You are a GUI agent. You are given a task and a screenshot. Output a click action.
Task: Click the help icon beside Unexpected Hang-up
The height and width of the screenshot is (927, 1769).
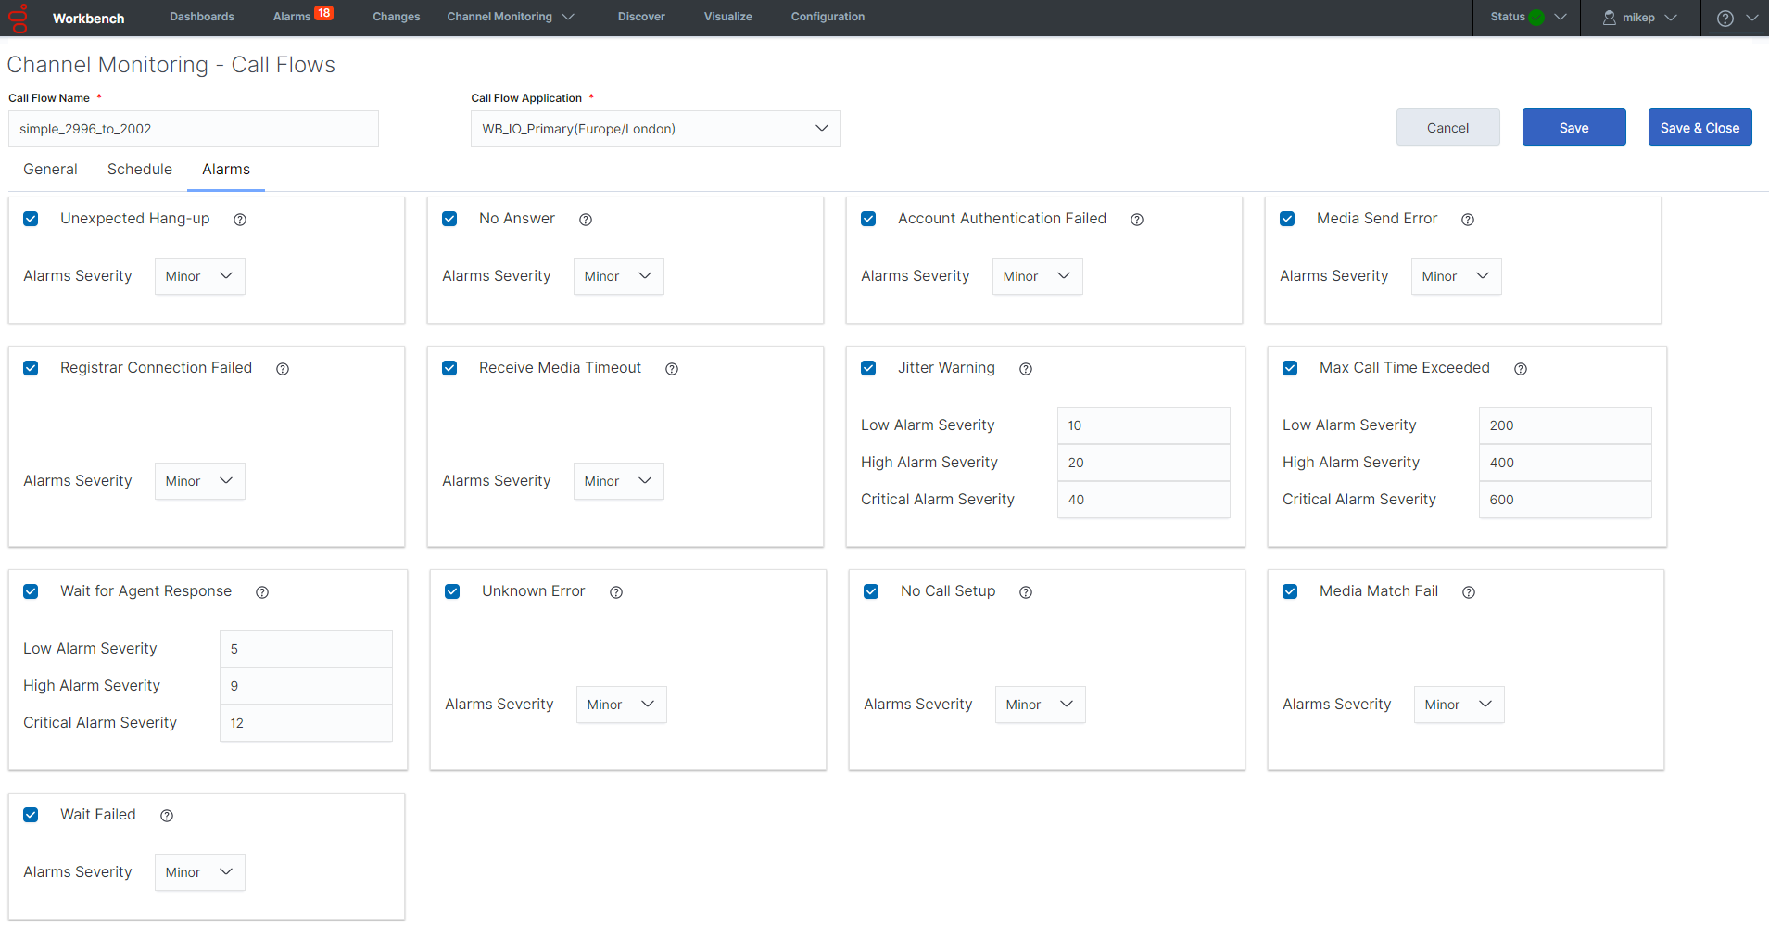(x=240, y=220)
